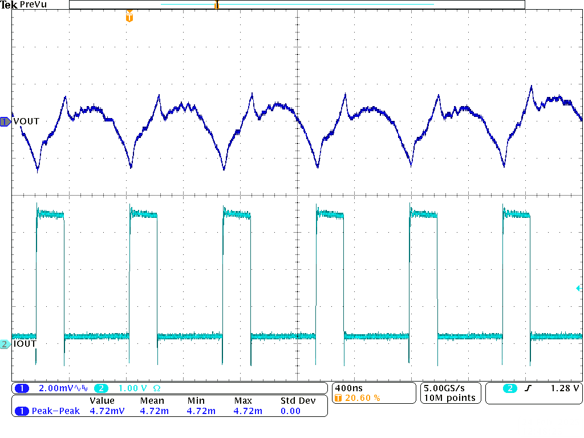Screen dimensions: 584x438
Task: Select the Peak-Peak measurement label
Action: pos(56,411)
